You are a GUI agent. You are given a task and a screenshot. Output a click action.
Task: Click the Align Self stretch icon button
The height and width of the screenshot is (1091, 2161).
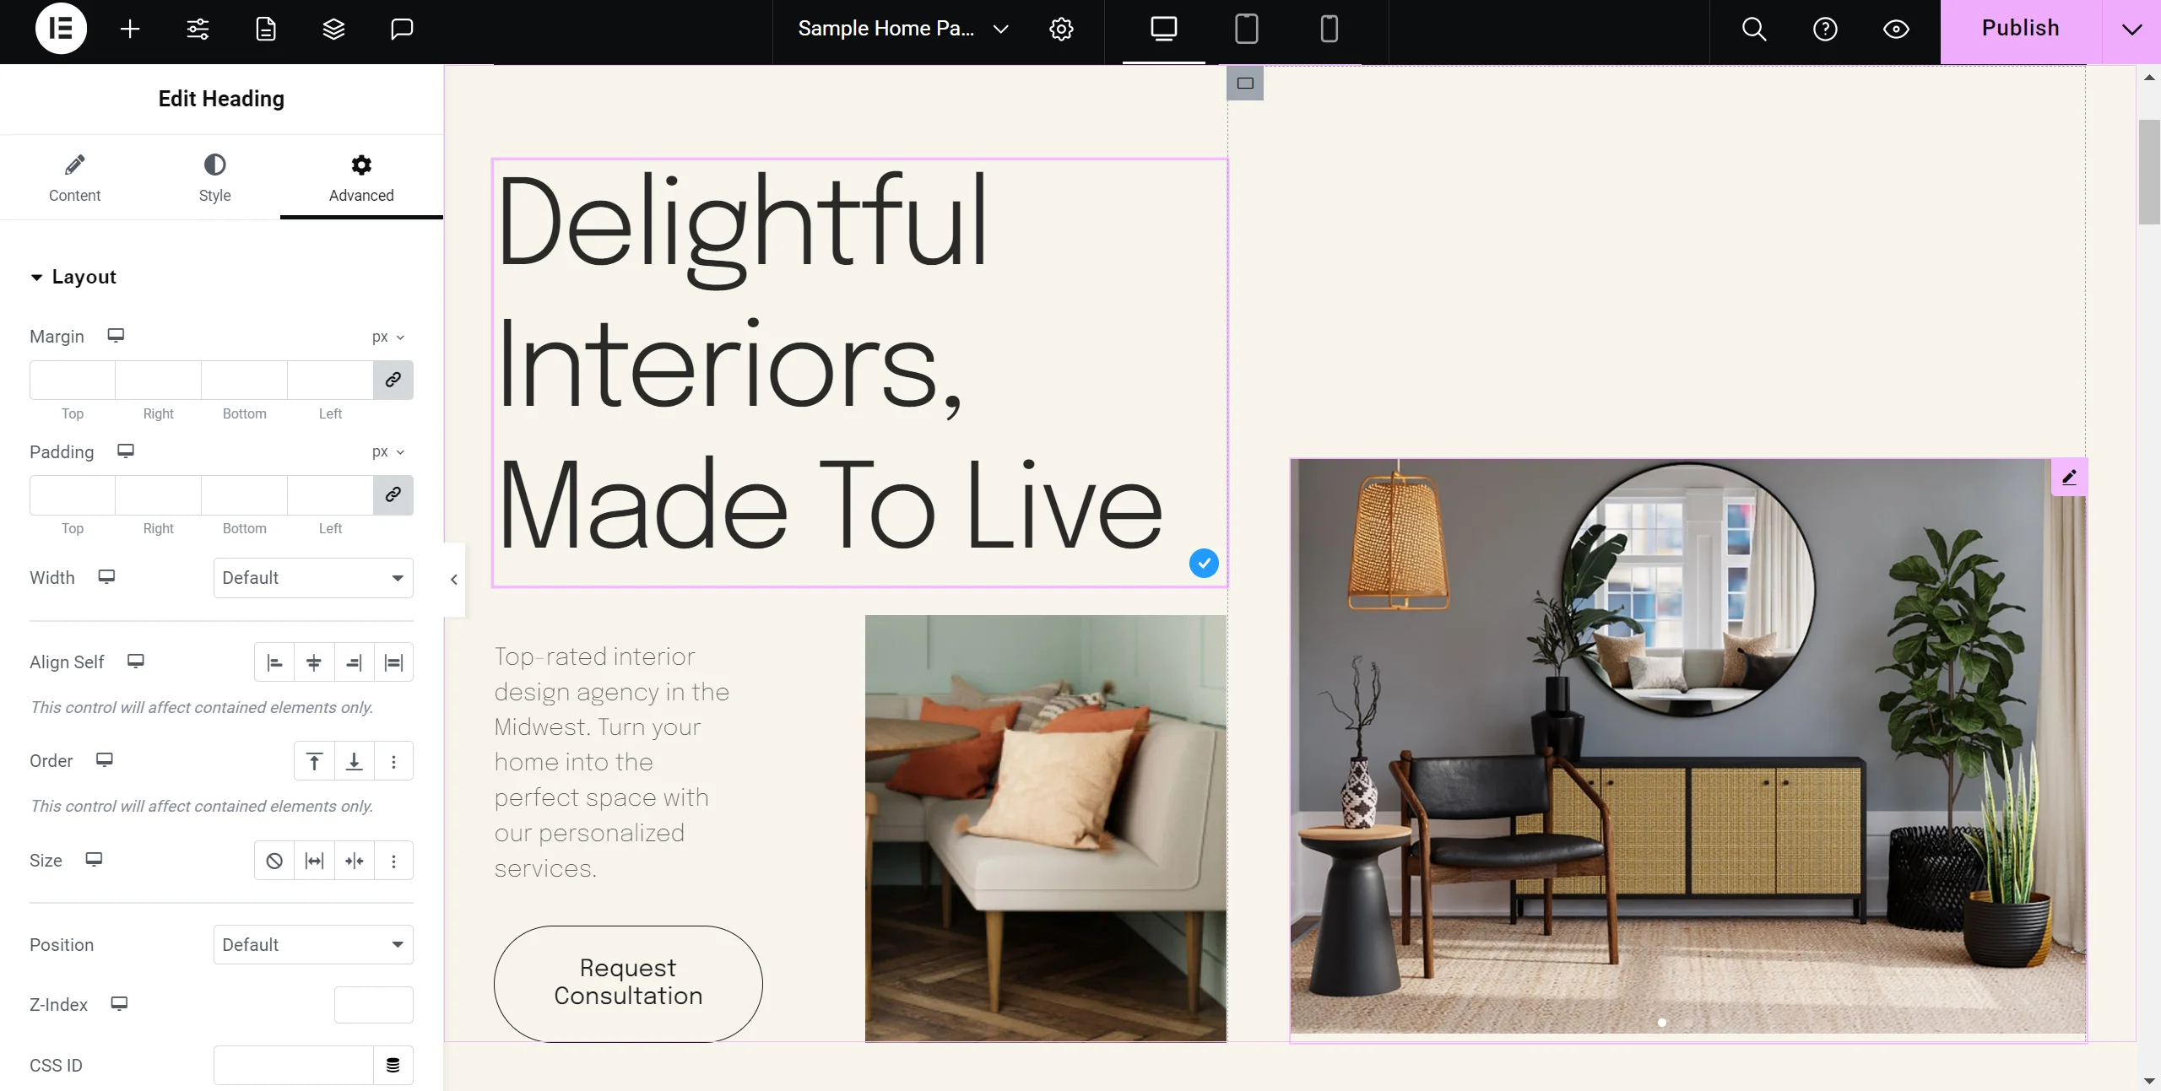[394, 662]
